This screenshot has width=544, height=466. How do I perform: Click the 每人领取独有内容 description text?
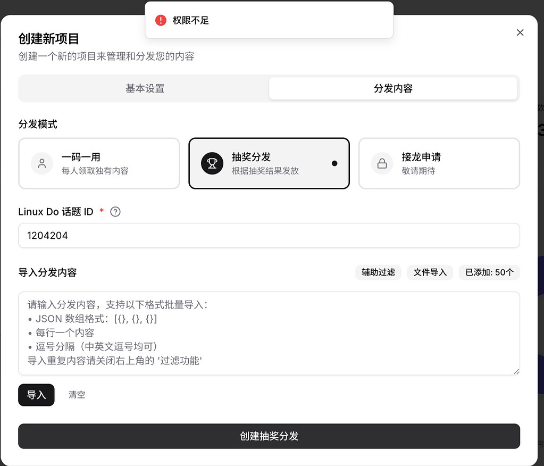coord(95,171)
